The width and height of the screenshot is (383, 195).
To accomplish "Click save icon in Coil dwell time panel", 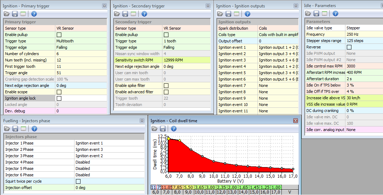I will (x=162, y=129).
